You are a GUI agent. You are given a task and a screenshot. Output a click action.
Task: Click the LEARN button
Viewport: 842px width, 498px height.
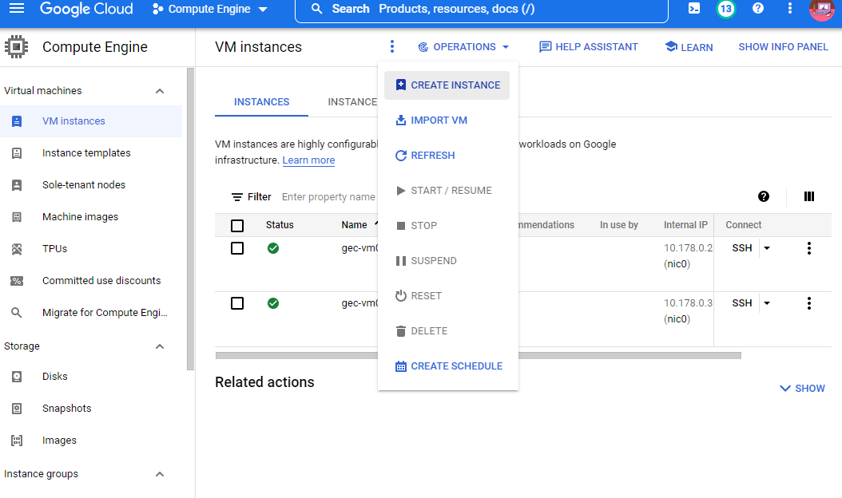(x=689, y=46)
